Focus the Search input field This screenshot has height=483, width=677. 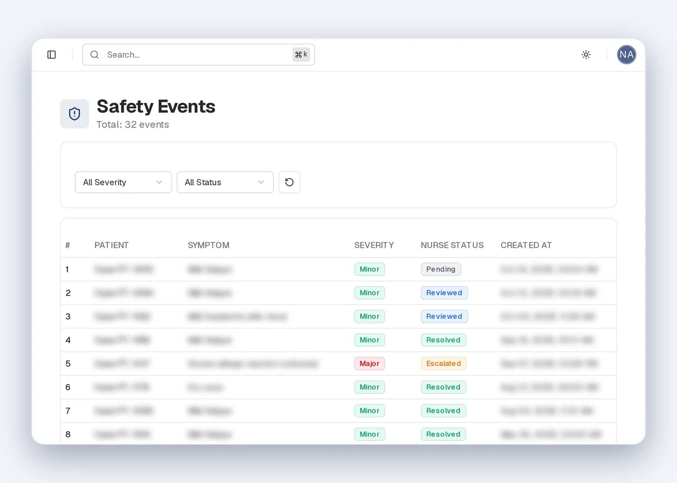[198, 55]
